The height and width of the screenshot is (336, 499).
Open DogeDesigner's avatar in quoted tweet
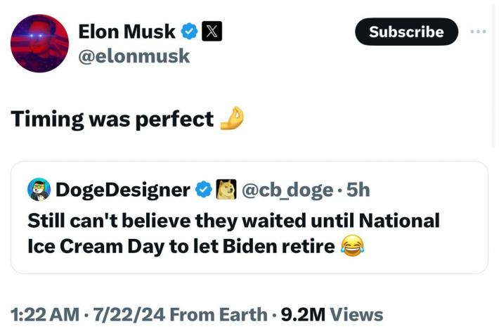pos(39,189)
